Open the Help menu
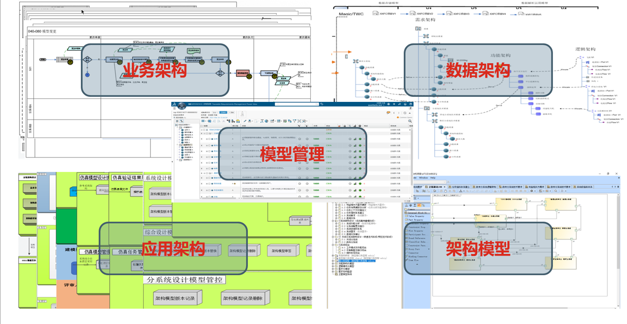 coord(433,178)
